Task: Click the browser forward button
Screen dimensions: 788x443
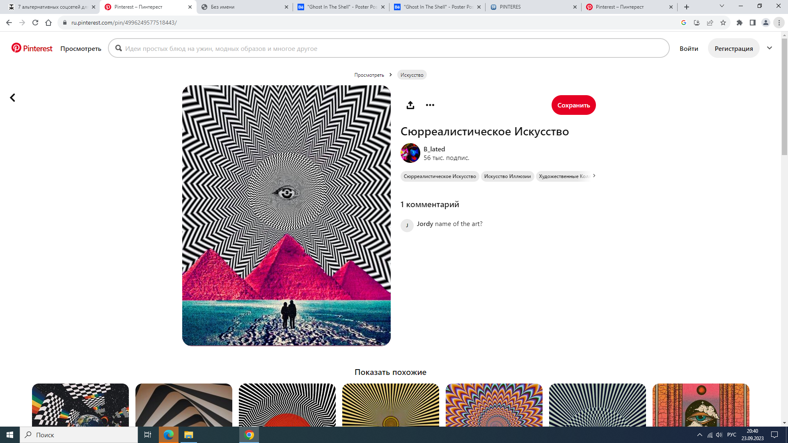Action: (x=22, y=23)
